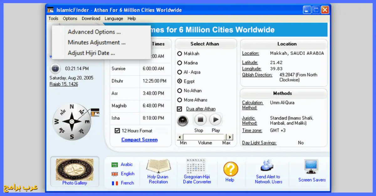The image size is (376, 196).
Task: Open the Photo Gallery thumbnail
Action: click(74, 169)
